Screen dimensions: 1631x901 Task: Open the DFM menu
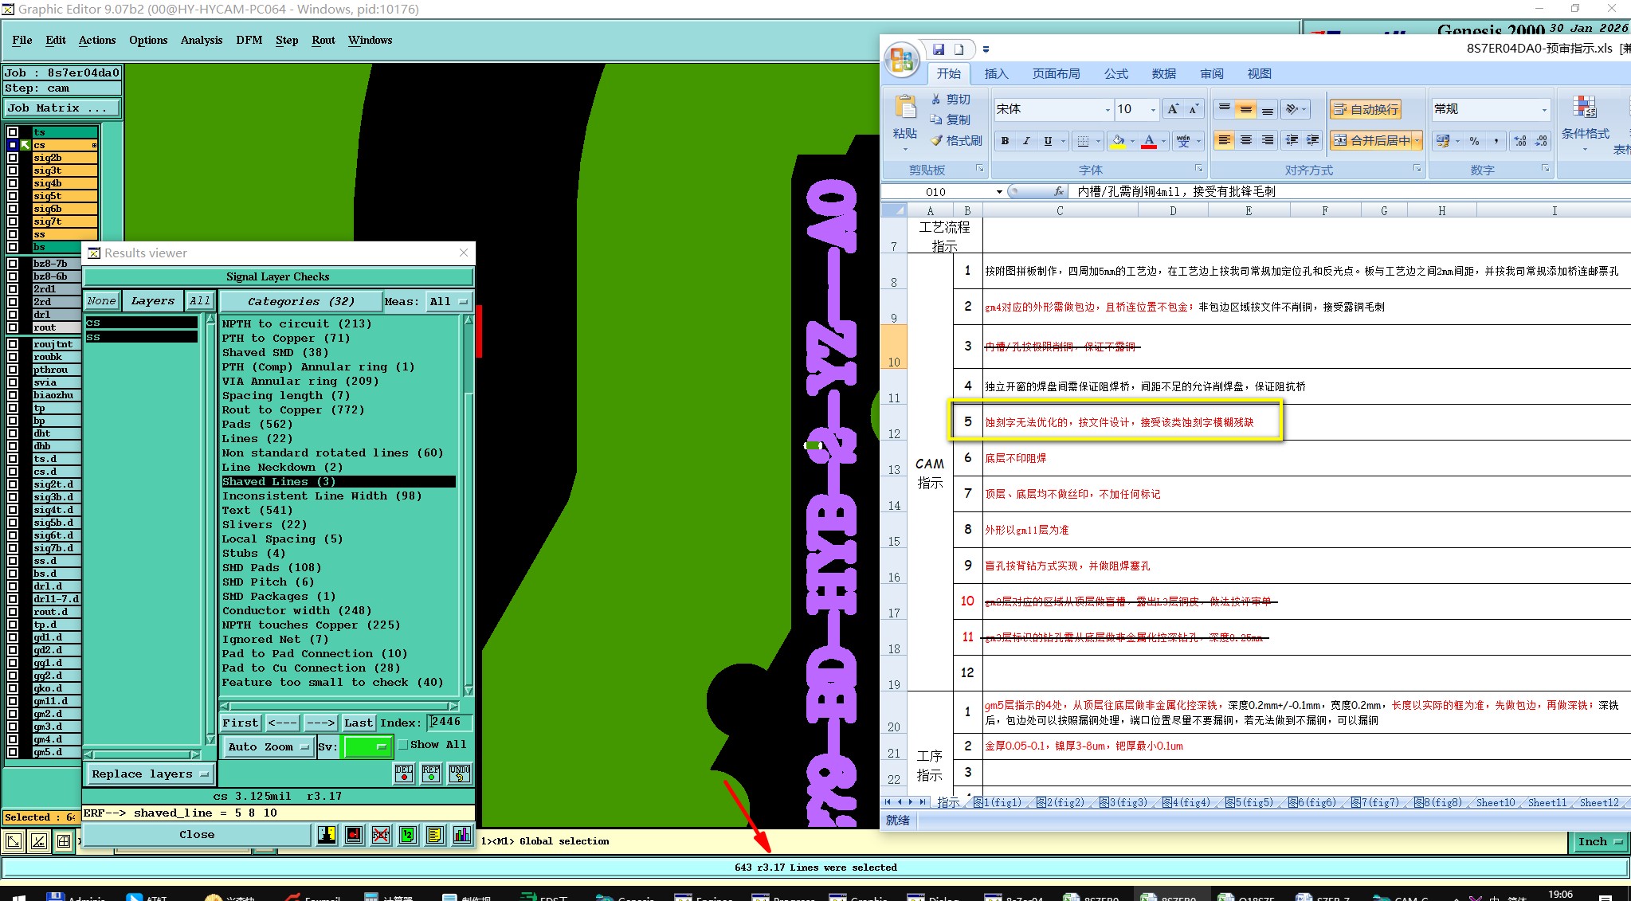(249, 40)
